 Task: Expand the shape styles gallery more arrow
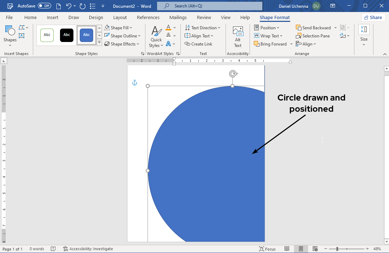click(x=99, y=43)
